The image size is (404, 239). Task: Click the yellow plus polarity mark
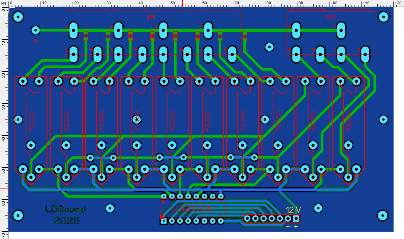point(296,226)
